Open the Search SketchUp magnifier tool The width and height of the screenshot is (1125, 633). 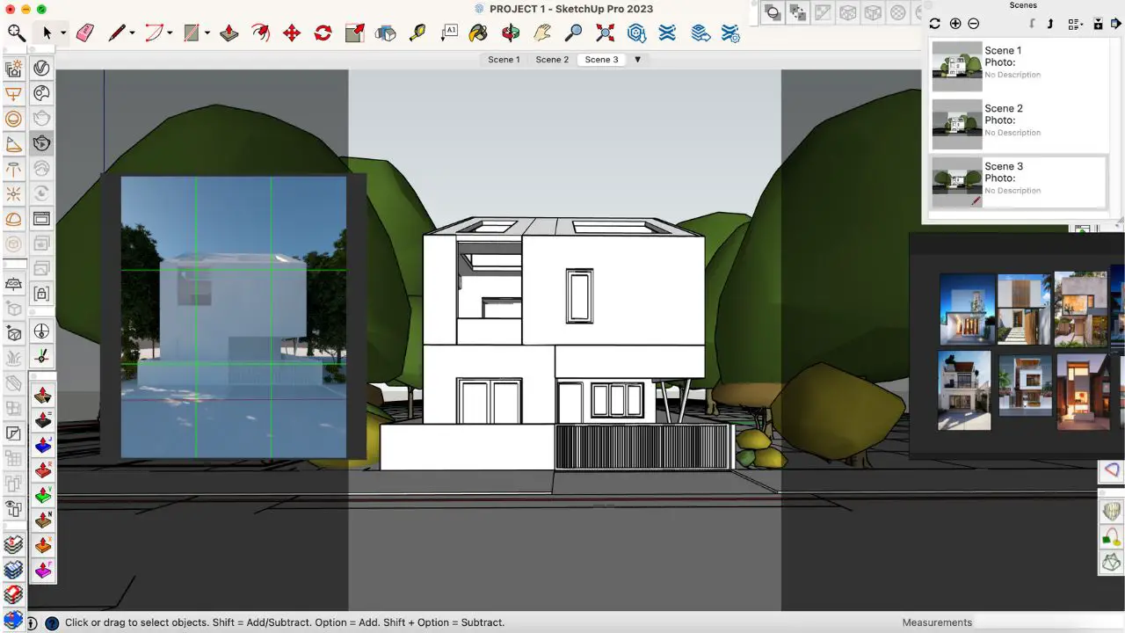pyautogui.click(x=16, y=33)
